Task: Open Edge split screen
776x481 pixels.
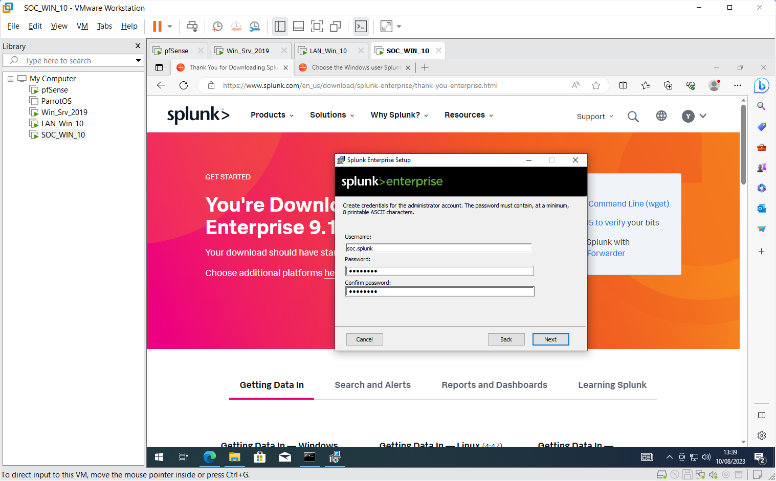Action: (623, 85)
